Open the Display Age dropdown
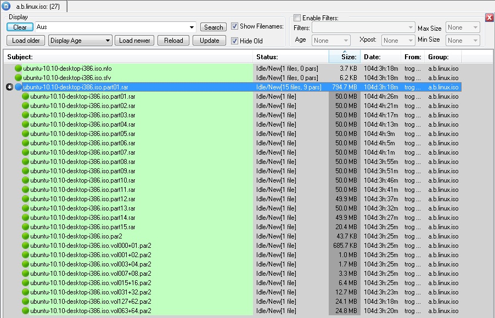The image size is (495, 318). click(x=80, y=41)
